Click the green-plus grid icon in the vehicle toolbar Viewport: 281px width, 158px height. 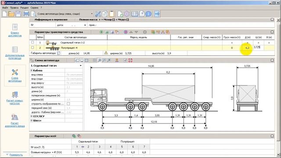(153, 32)
